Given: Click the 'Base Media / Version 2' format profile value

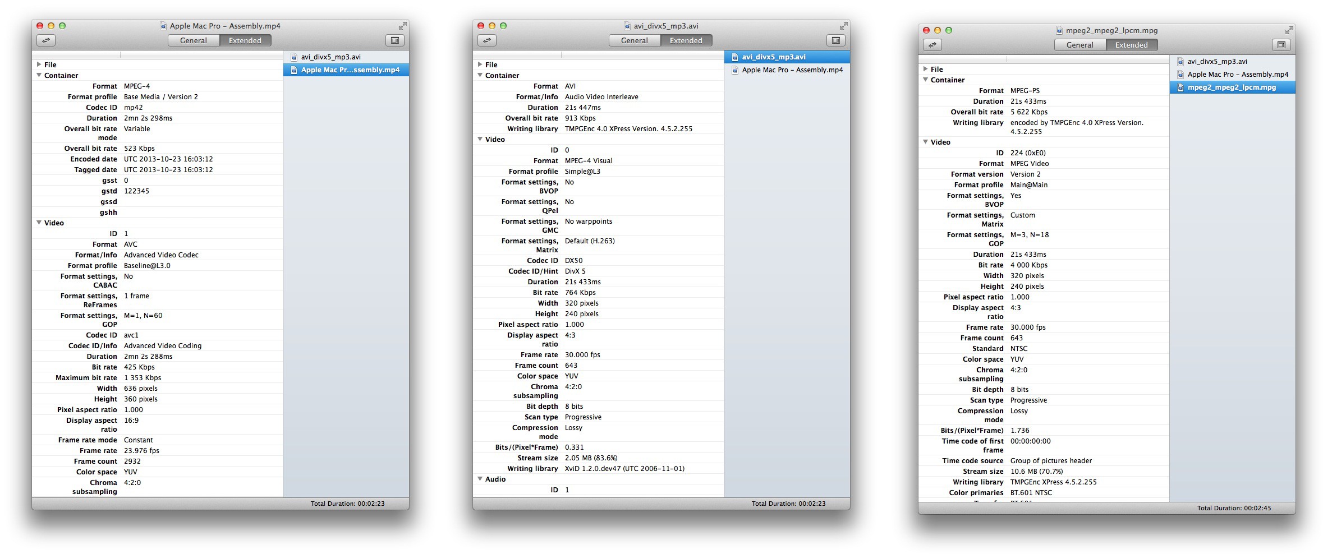Looking at the screenshot, I should (x=161, y=97).
